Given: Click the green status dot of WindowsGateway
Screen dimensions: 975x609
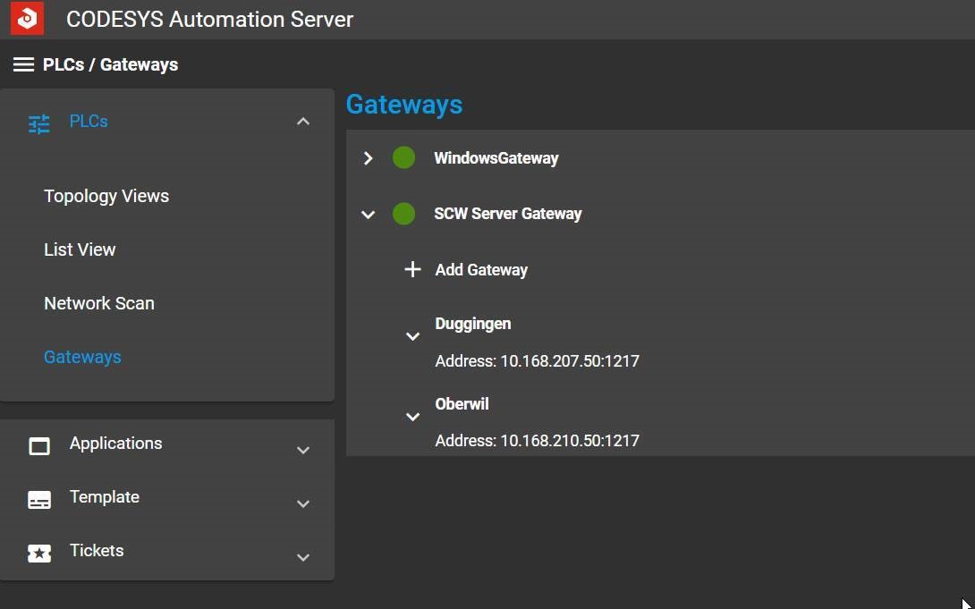Looking at the screenshot, I should [403, 158].
